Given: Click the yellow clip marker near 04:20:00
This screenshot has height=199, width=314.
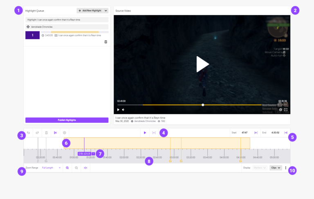Looking at the screenshot, I should (240, 161).
